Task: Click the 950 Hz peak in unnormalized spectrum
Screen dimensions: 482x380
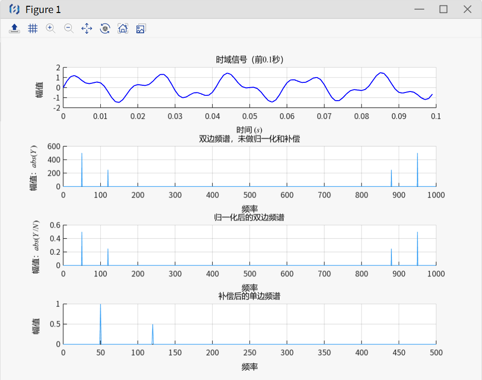Action: click(x=417, y=170)
